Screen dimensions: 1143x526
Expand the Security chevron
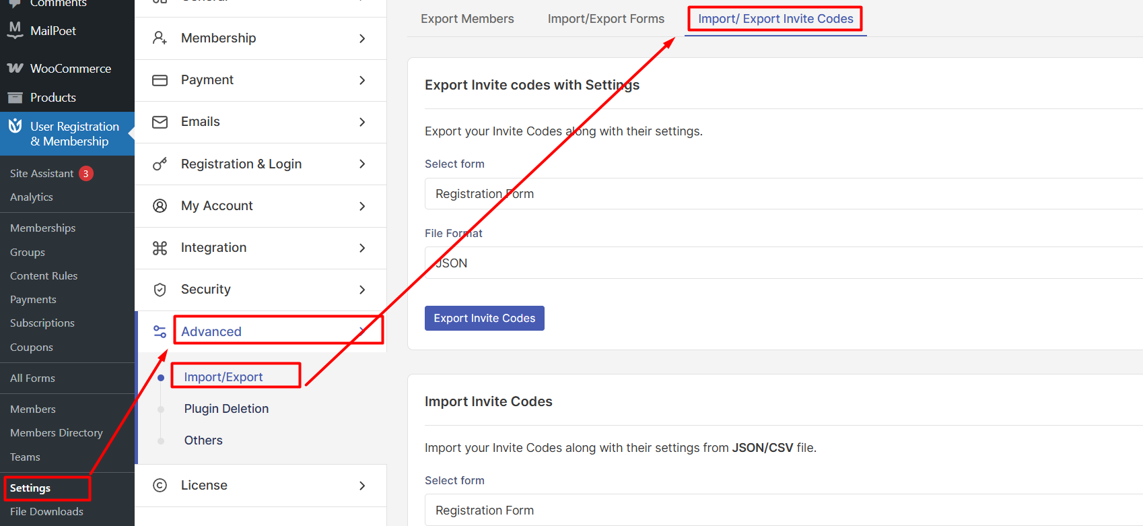(x=362, y=290)
